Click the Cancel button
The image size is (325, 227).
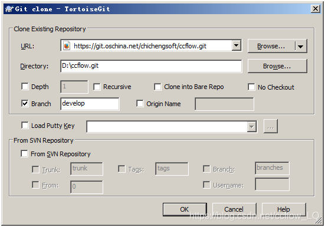pyautogui.click(x=234, y=209)
